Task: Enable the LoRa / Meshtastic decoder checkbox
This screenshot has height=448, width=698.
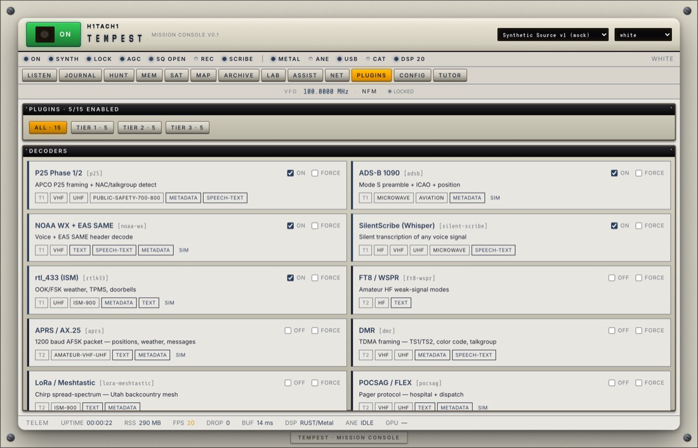Action: (287, 383)
